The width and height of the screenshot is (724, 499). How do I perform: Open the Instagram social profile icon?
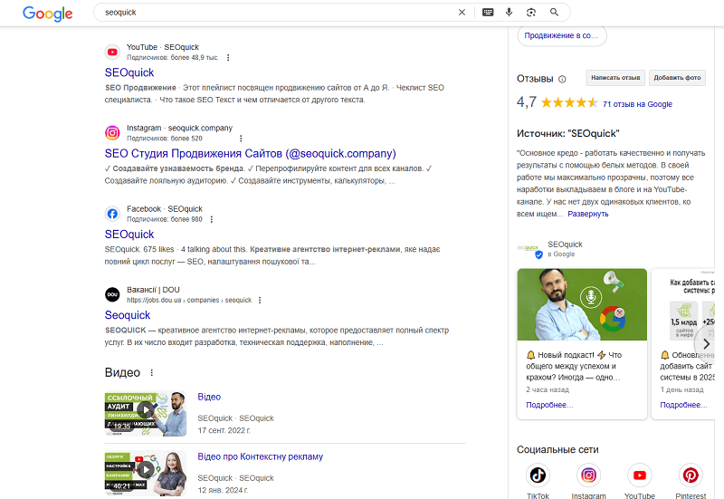click(x=589, y=475)
